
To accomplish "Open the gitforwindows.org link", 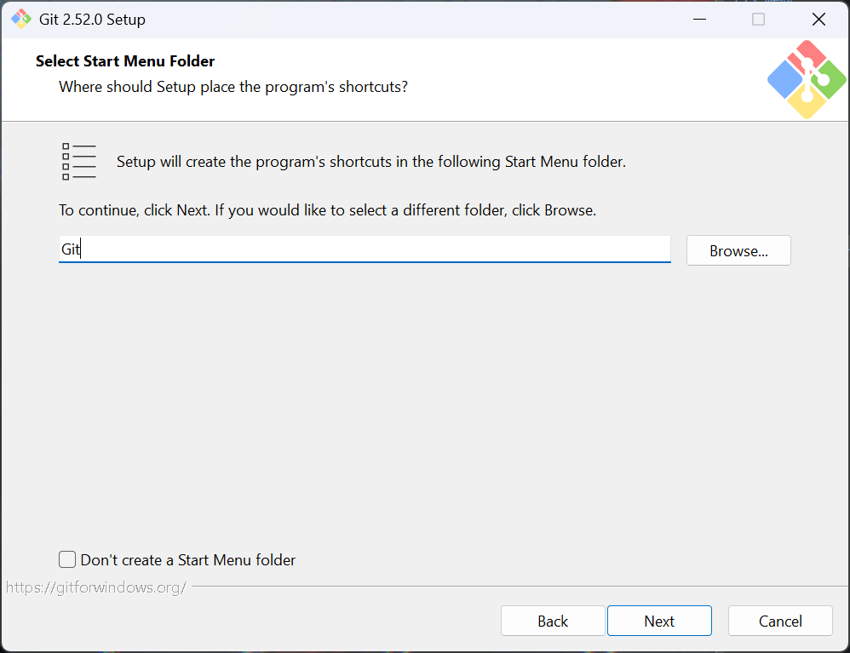I will click(x=95, y=587).
